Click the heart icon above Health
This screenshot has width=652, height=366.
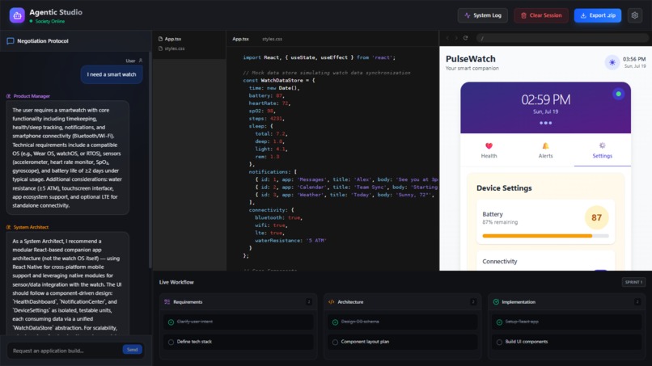[489, 145]
